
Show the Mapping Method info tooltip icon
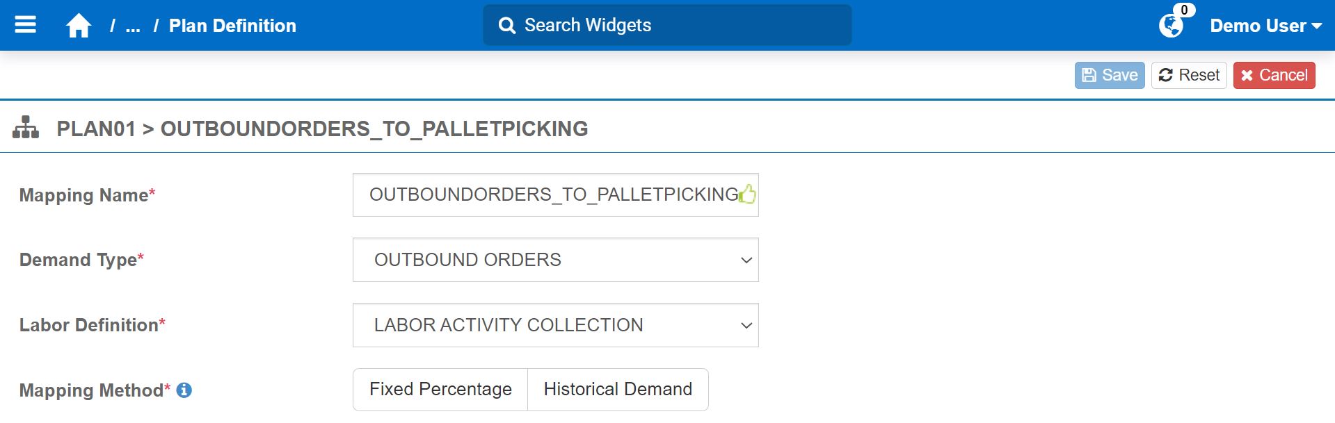184,390
